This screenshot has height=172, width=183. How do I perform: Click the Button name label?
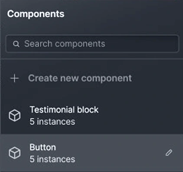tap(43, 147)
